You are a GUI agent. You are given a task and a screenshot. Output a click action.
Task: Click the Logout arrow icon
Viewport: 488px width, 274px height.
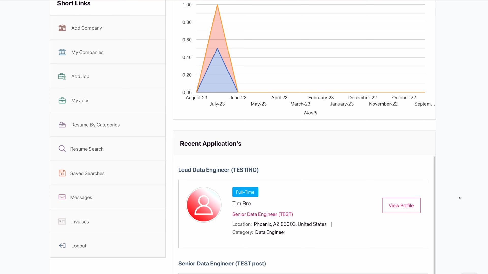click(x=62, y=246)
